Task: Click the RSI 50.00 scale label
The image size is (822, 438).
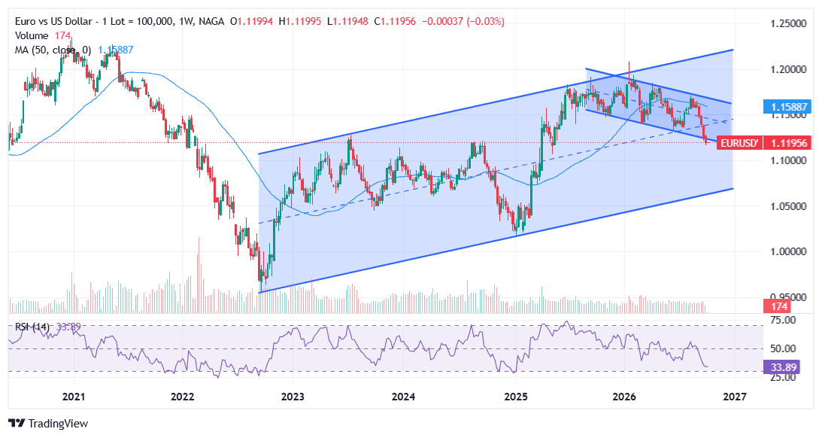Action: coord(783,349)
